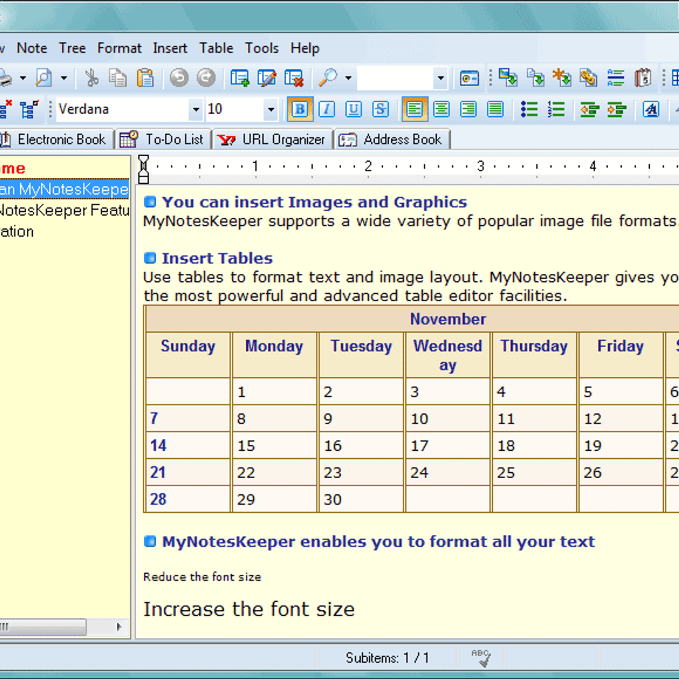Edit note properties with the pencil icon
The image size is (679, 679).
[x=267, y=78]
